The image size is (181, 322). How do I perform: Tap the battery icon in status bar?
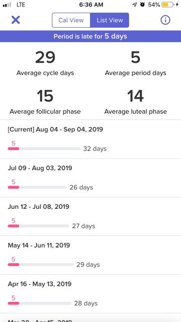(167, 5)
